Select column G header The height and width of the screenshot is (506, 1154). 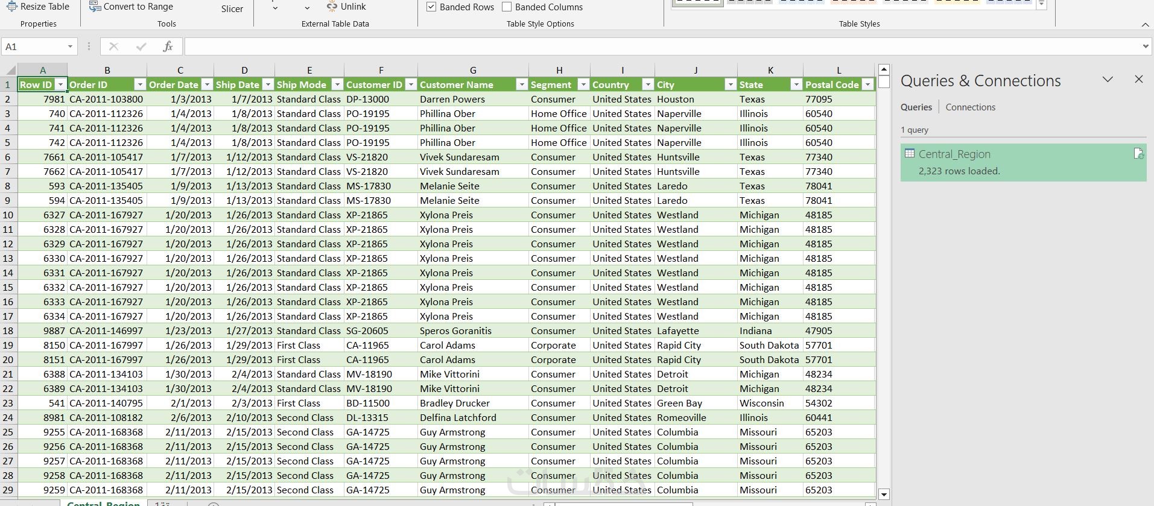point(473,70)
